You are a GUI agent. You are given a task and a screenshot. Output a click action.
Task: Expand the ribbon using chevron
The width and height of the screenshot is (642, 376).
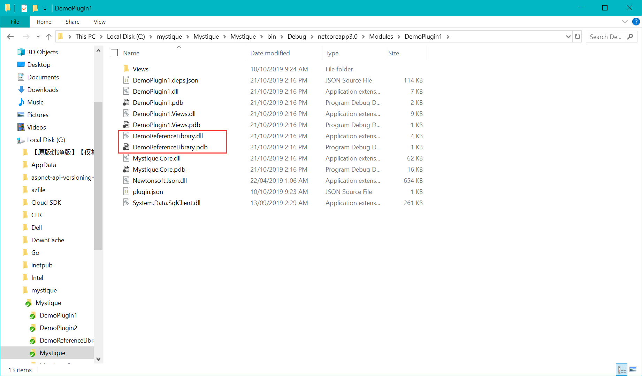[x=625, y=22]
